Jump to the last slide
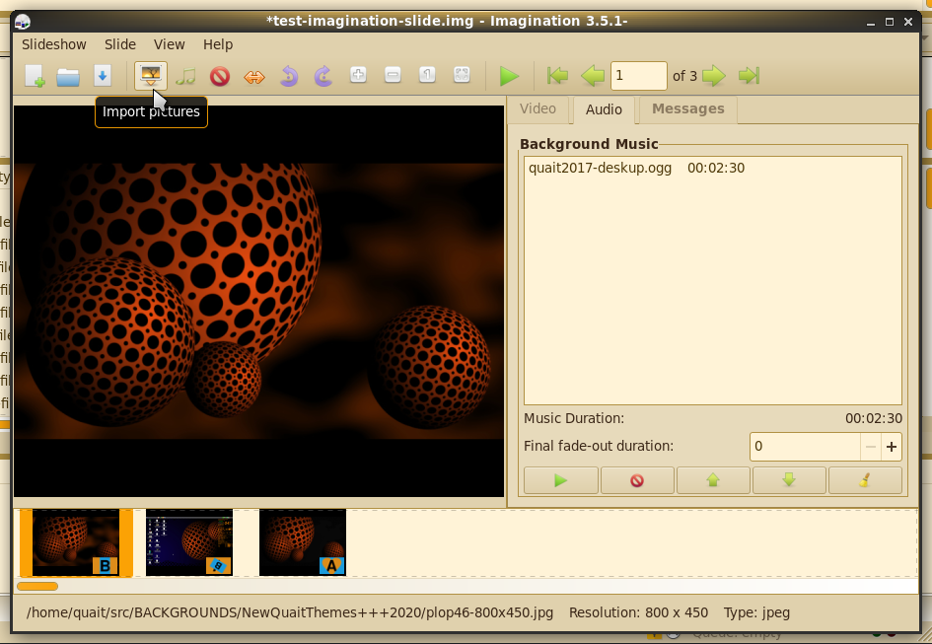Screen dimensions: 932x644 pyautogui.click(x=749, y=76)
